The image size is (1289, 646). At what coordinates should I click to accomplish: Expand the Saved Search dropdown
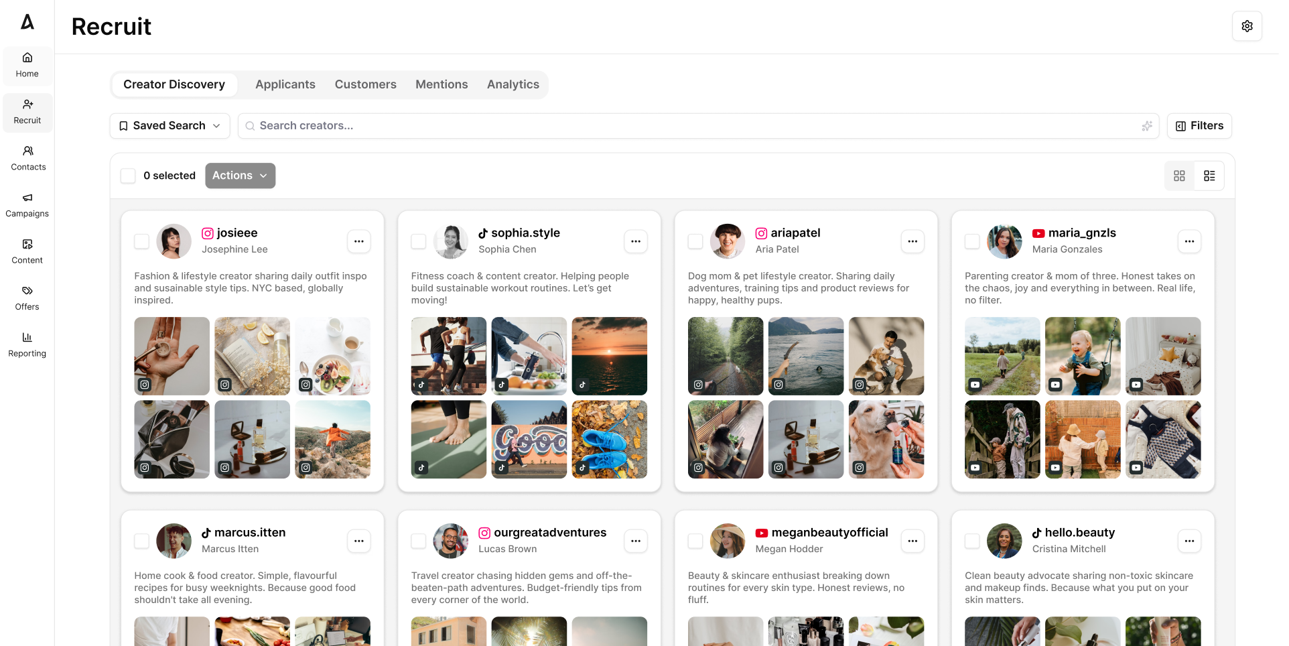169,126
